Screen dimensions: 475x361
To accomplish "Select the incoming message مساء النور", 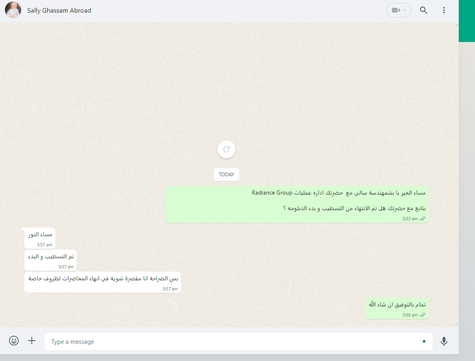I will pyautogui.click(x=40, y=239).
